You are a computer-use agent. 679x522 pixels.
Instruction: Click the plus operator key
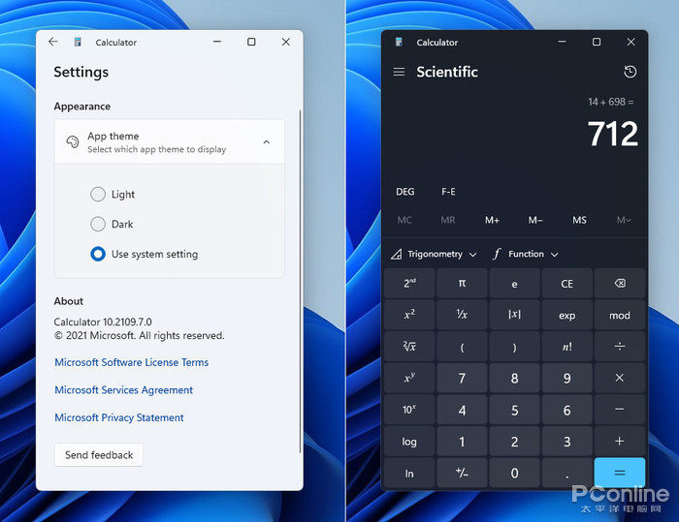click(620, 441)
